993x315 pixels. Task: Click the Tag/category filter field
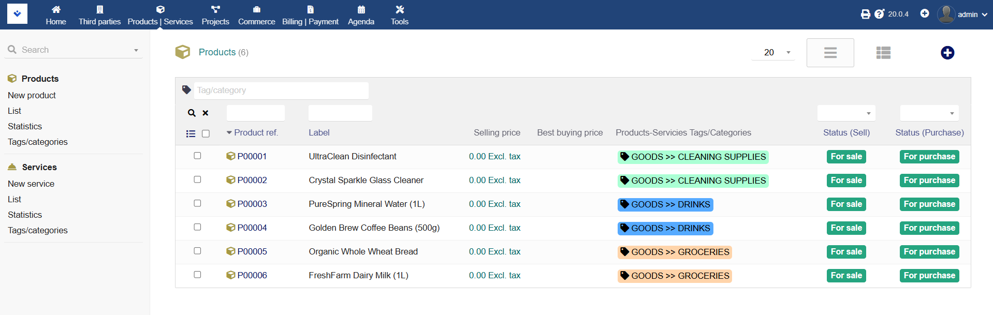coord(281,91)
